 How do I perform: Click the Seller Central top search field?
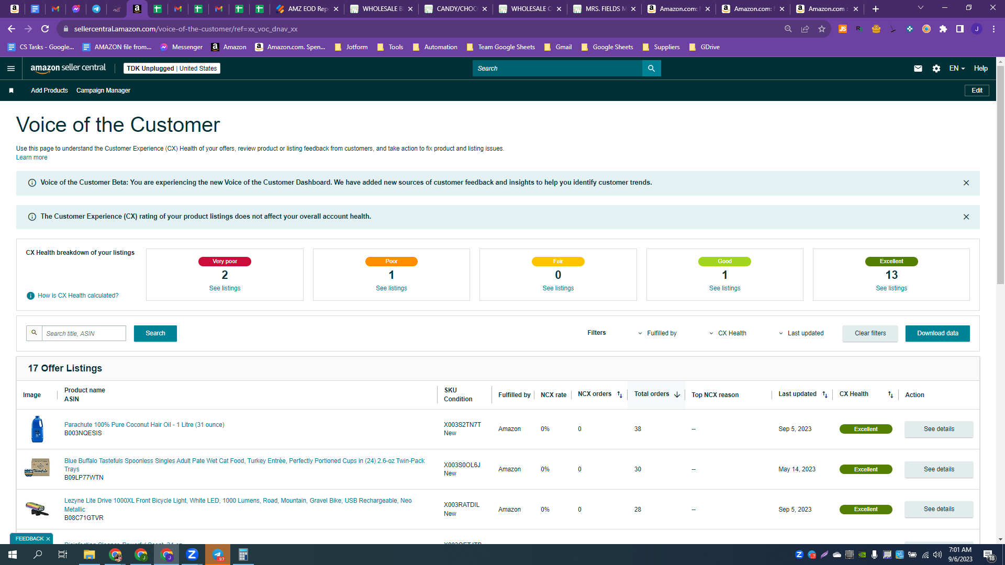(557, 69)
